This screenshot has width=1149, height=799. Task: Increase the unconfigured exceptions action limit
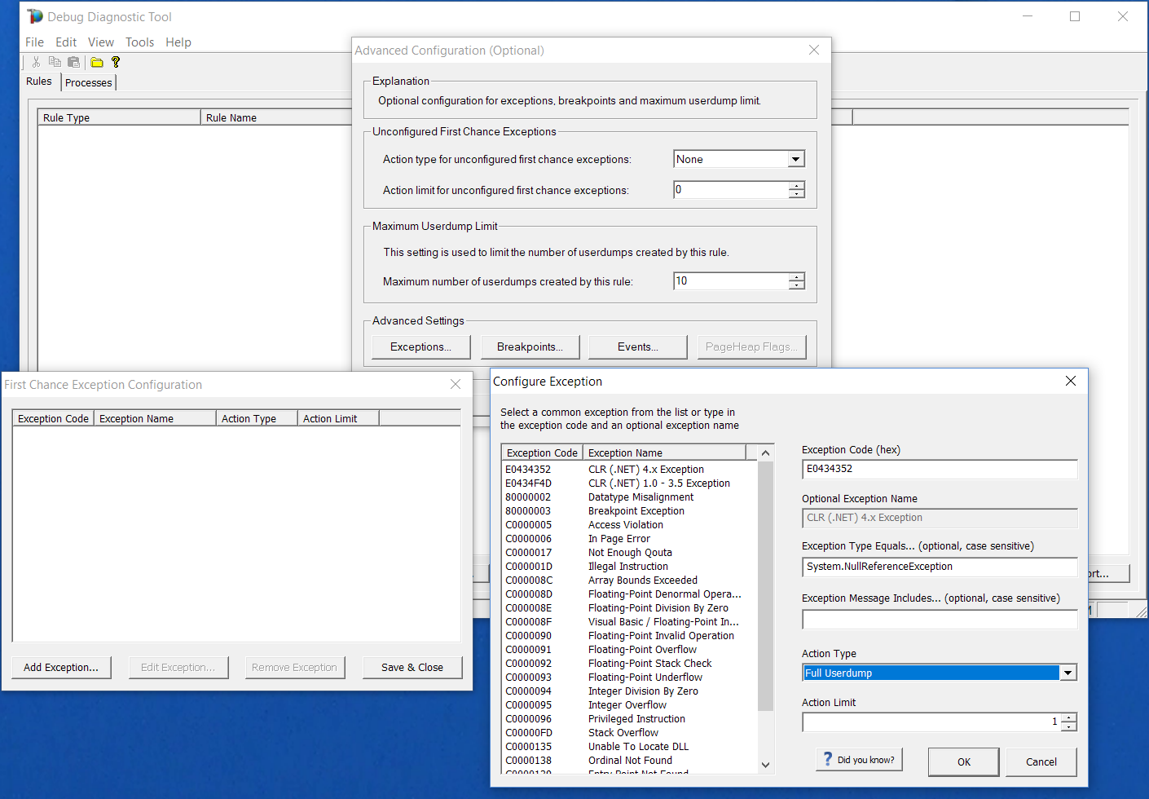796,186
